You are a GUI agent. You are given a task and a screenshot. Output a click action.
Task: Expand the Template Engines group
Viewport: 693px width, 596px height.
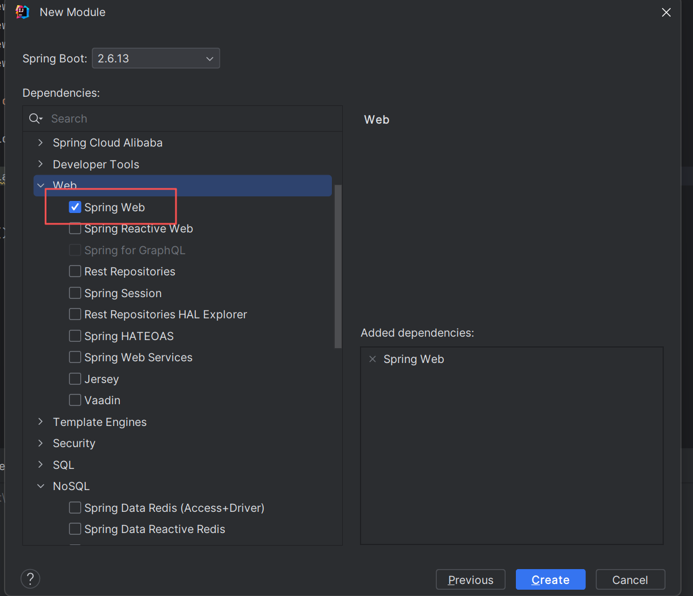(40, 422)
